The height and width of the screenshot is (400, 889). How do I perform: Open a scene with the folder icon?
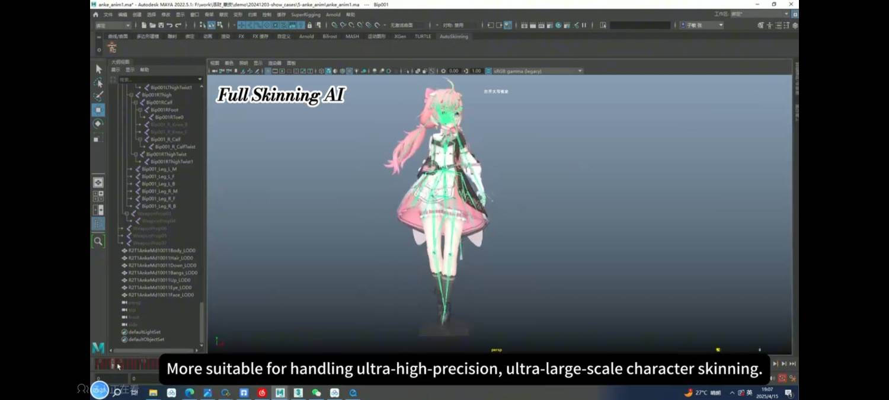[x=152, y=25]
